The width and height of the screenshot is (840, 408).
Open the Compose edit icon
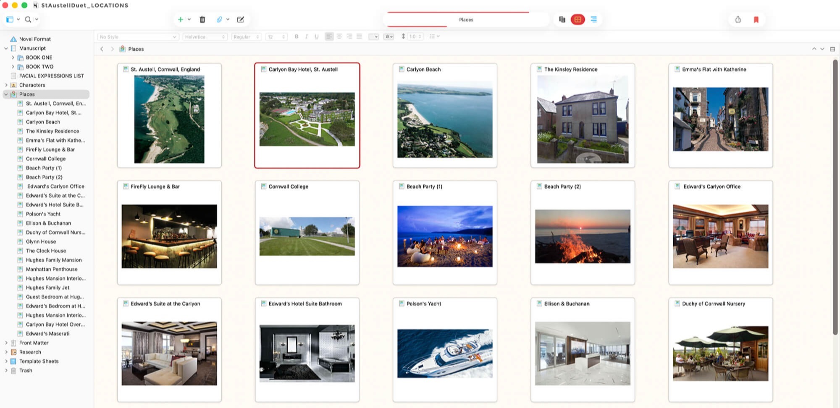point(241,19)
